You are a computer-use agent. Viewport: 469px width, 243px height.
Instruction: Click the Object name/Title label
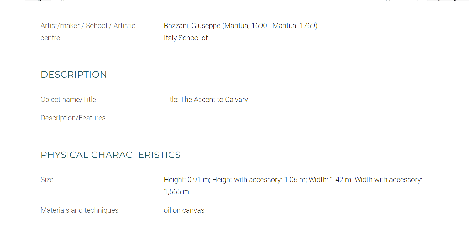(x=68, y=100)
